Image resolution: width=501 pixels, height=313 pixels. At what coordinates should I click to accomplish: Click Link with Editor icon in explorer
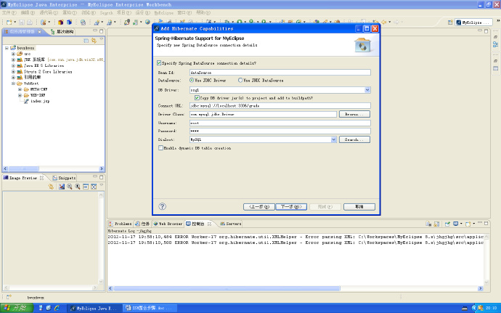94,41
